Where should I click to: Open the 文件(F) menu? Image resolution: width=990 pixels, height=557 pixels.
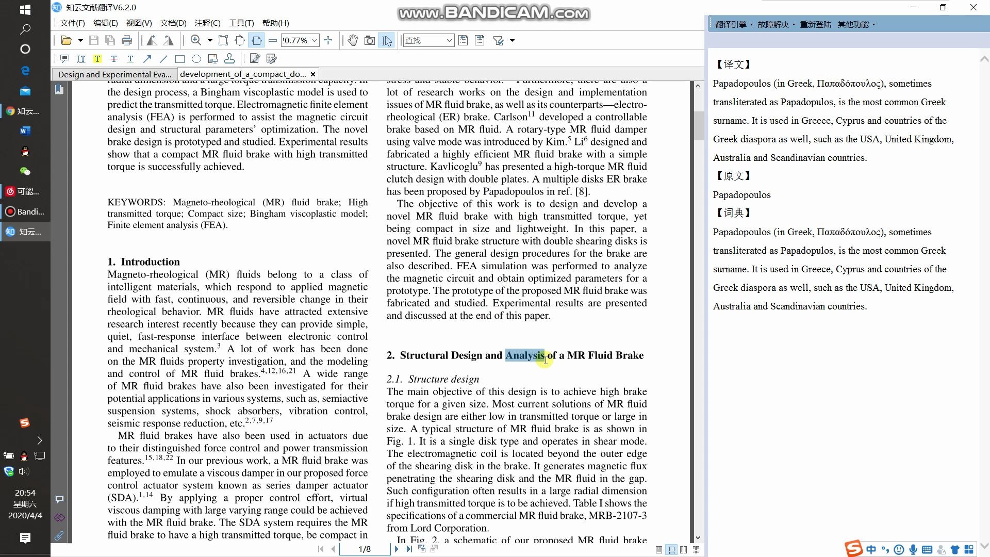tap(72, 23)
